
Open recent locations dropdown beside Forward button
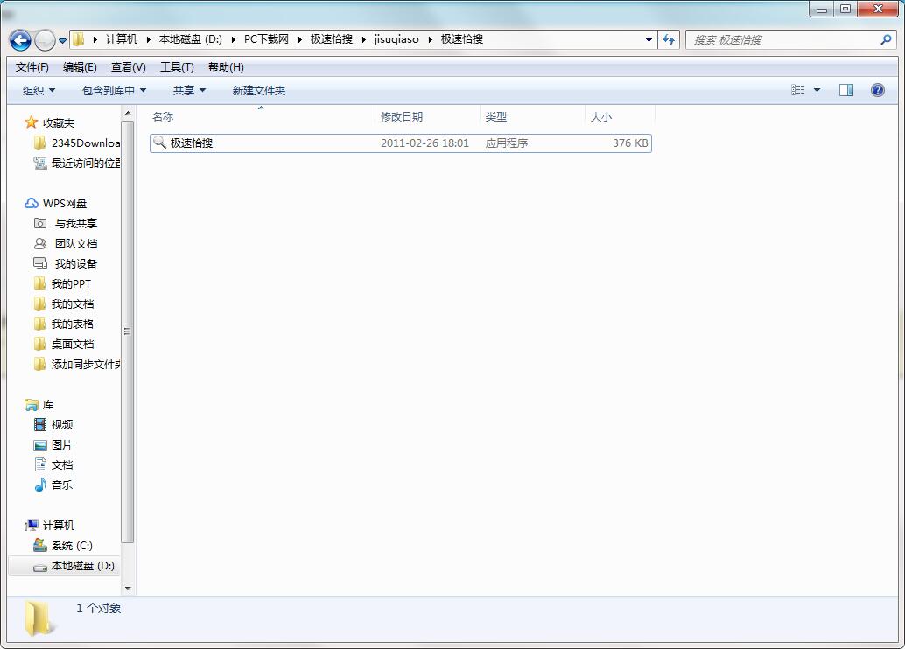coord(62,41)
